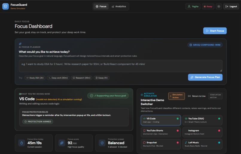
Task: Click the 'What would you like to achieve today?' heading
Action: point(44,52)
